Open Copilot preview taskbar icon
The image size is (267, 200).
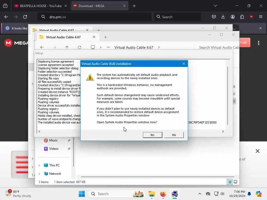pos(259,194)
